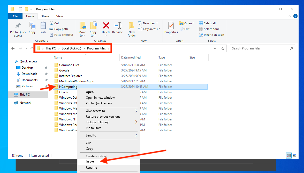
Task: Select the Google folder row
Action: 130,70
